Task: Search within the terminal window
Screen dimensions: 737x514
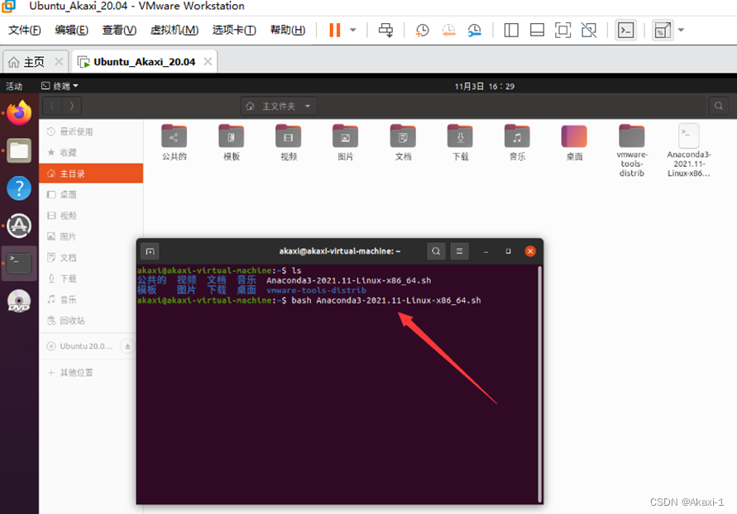Action: click(x=436, y=251)
